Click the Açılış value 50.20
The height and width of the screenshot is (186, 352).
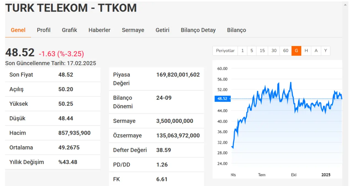(66, 89)
